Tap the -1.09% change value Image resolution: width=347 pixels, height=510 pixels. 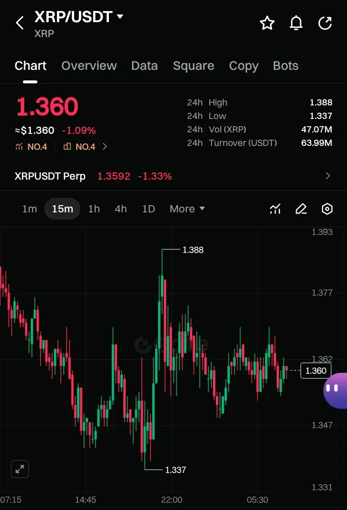tap(79, 131)
